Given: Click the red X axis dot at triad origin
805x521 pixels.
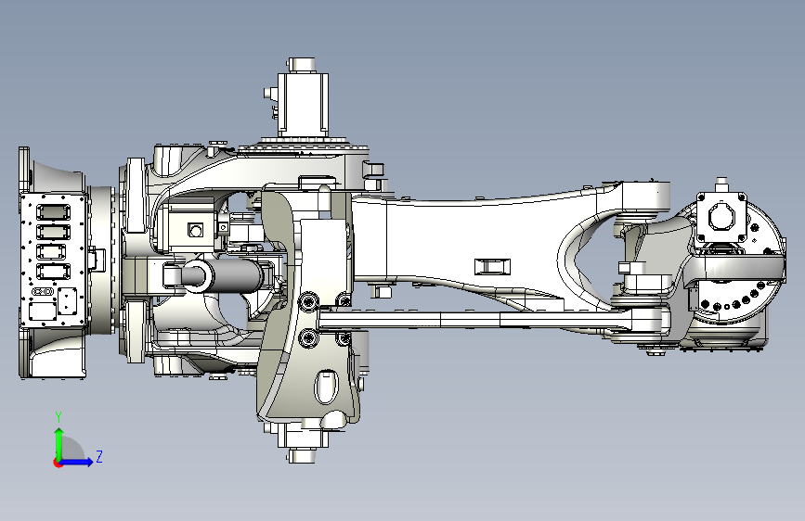Looking at the screenshot, I should click(58, 464).
